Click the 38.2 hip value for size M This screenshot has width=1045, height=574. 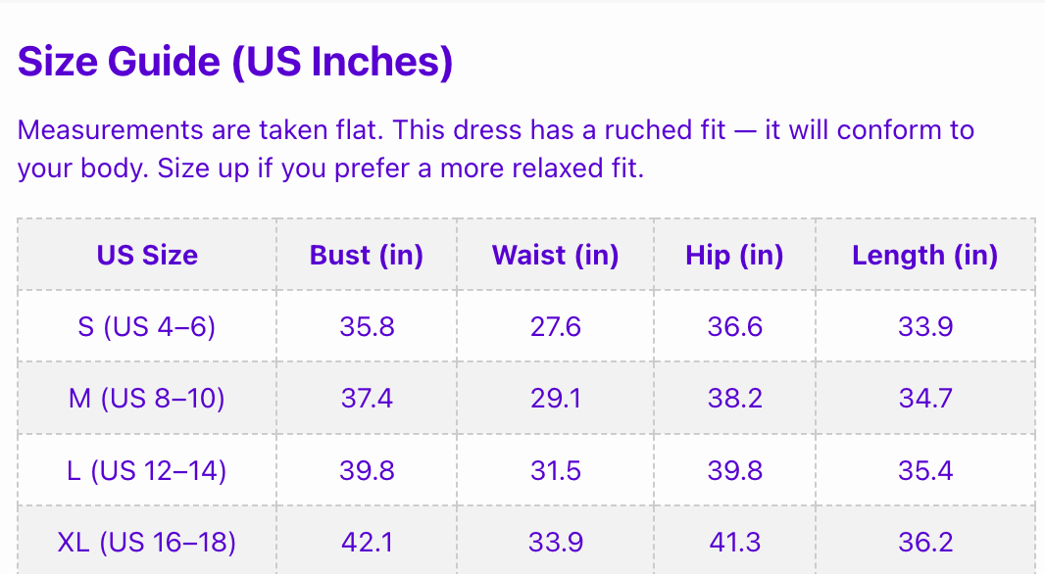(x=734, y=399)
